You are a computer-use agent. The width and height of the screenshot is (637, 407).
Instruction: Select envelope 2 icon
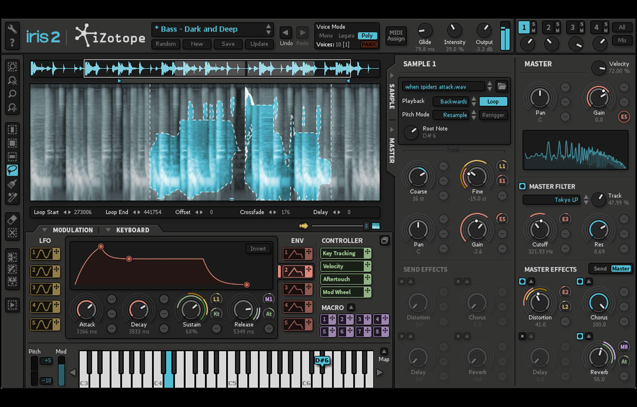click(295, 271)
